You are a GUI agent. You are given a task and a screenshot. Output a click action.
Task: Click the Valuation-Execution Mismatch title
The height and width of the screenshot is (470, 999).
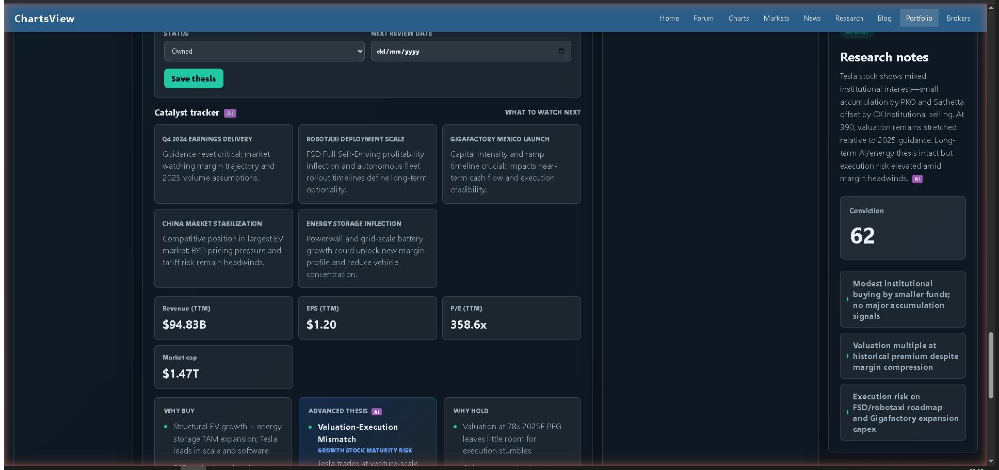coord(358,433)
